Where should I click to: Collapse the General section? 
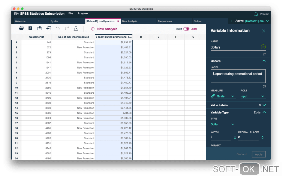(x=264, y=61)
